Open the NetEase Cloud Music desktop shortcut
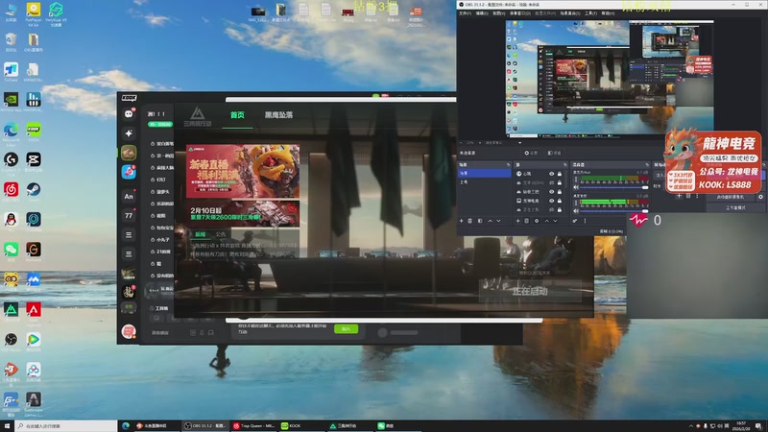The width and height of the screenshot is (768, 432). click(x=11, y=191)
